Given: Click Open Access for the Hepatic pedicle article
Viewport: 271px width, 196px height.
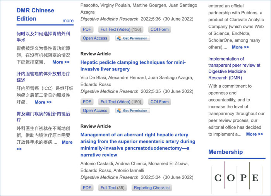Looking at the screenshot, I should pyautogui.click(x=95, y=110).
